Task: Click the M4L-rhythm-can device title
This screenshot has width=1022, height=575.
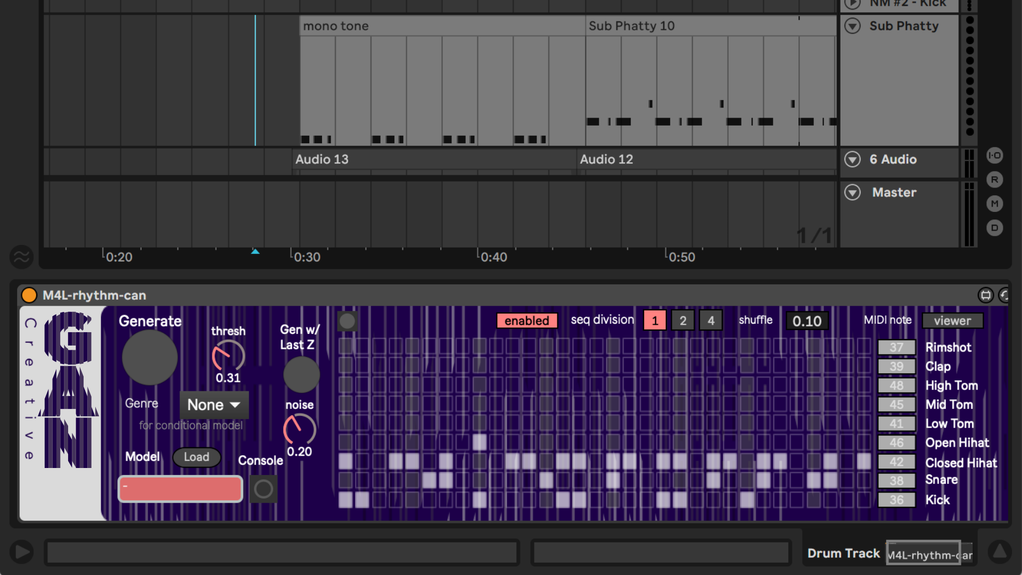Action: click(94, 295)
